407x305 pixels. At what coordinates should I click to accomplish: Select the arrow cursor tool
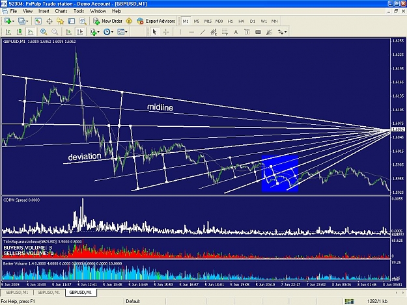click(x=155, y=32)
